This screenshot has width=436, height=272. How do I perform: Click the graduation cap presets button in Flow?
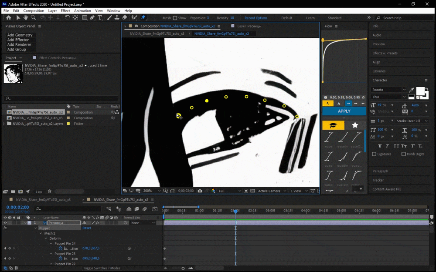point(333,125)
